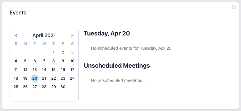Viewport: 241px width, 111px height.
Task: Open the April 2021 month header
Action: tap(44, 35)
